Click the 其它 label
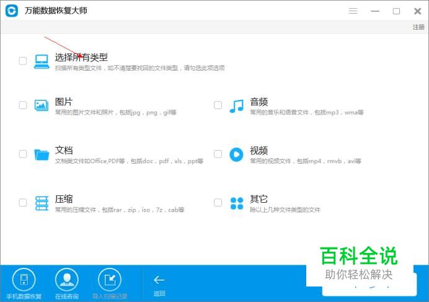The height and width of the screenshot is (302, 429). pos(259,199)
